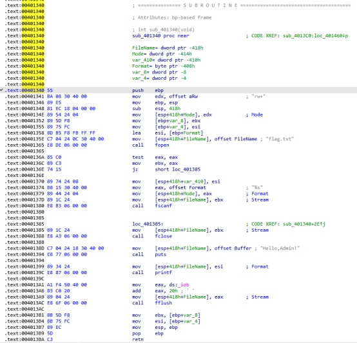Click the marker beside address 00401340 55
Screen dimensions: 357x343
pos(1,90)
